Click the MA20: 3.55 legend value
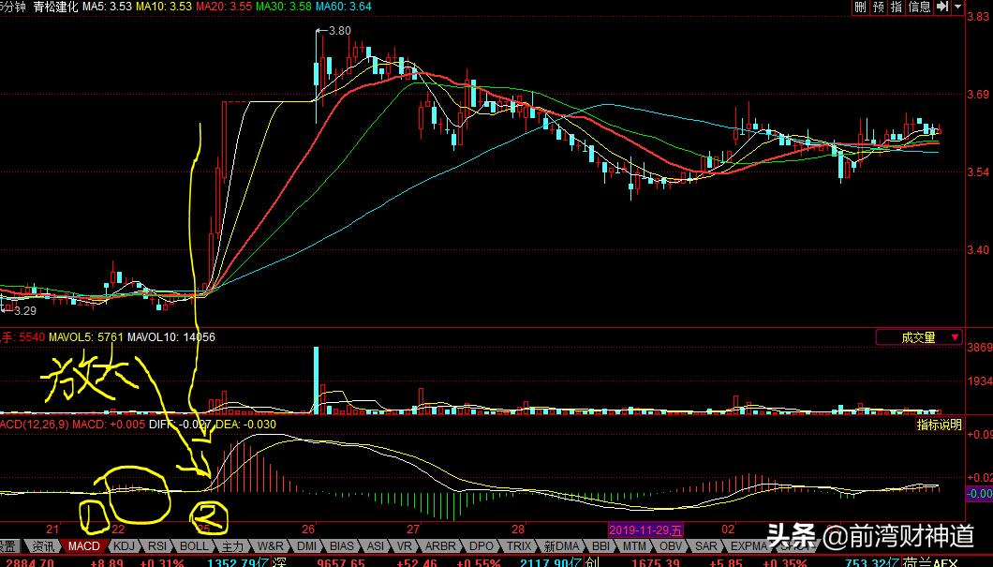Image resolution: width=993 pixels, height=567 pixels. pyautogui.click(x=224, y=7)
